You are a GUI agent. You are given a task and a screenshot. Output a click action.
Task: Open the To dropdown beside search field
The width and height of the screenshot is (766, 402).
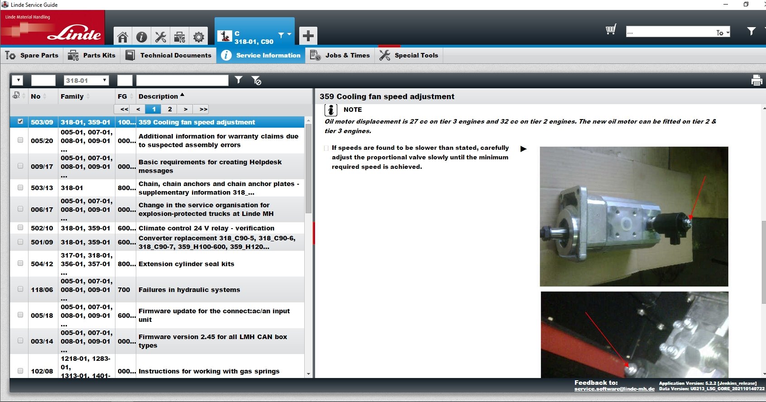click(723, 32)
